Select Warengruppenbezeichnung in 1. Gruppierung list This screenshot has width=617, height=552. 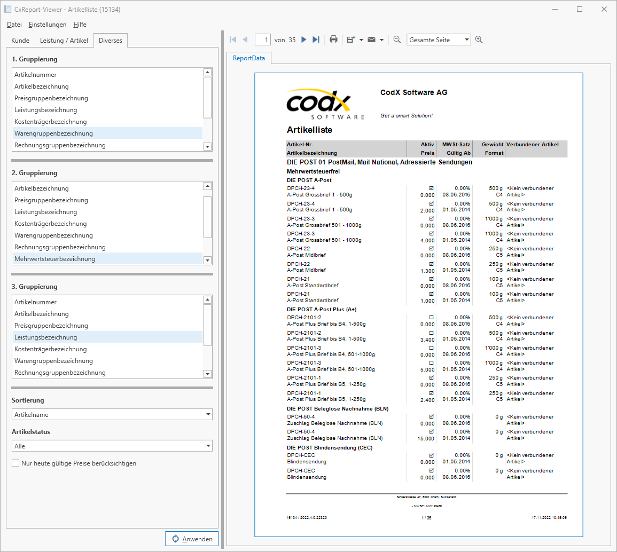pos(53,133)
